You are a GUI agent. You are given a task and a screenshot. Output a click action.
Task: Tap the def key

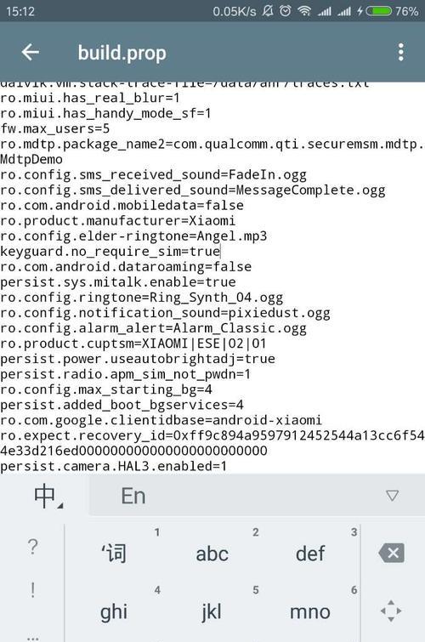point(310,554)
